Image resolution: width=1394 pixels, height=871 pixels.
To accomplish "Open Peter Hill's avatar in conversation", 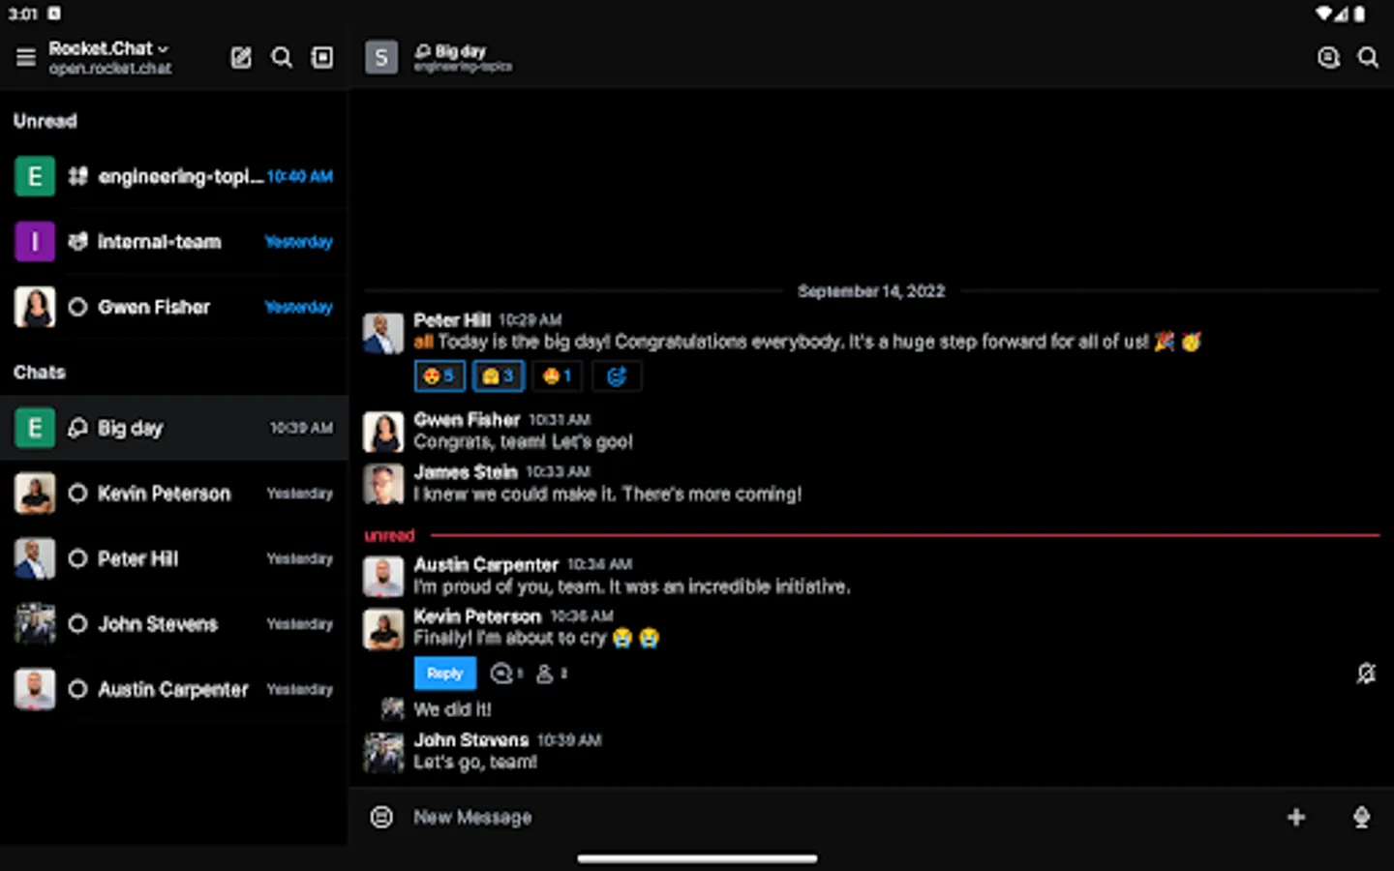I will [383, 333].
